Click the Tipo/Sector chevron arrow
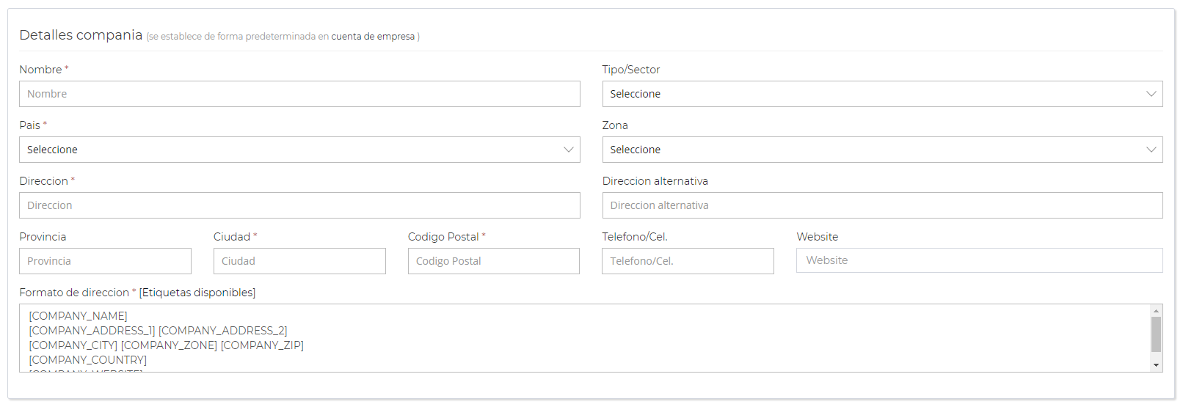This screenshot has height=407, width=1183. pyautogui.click(x=1151, y=94)
